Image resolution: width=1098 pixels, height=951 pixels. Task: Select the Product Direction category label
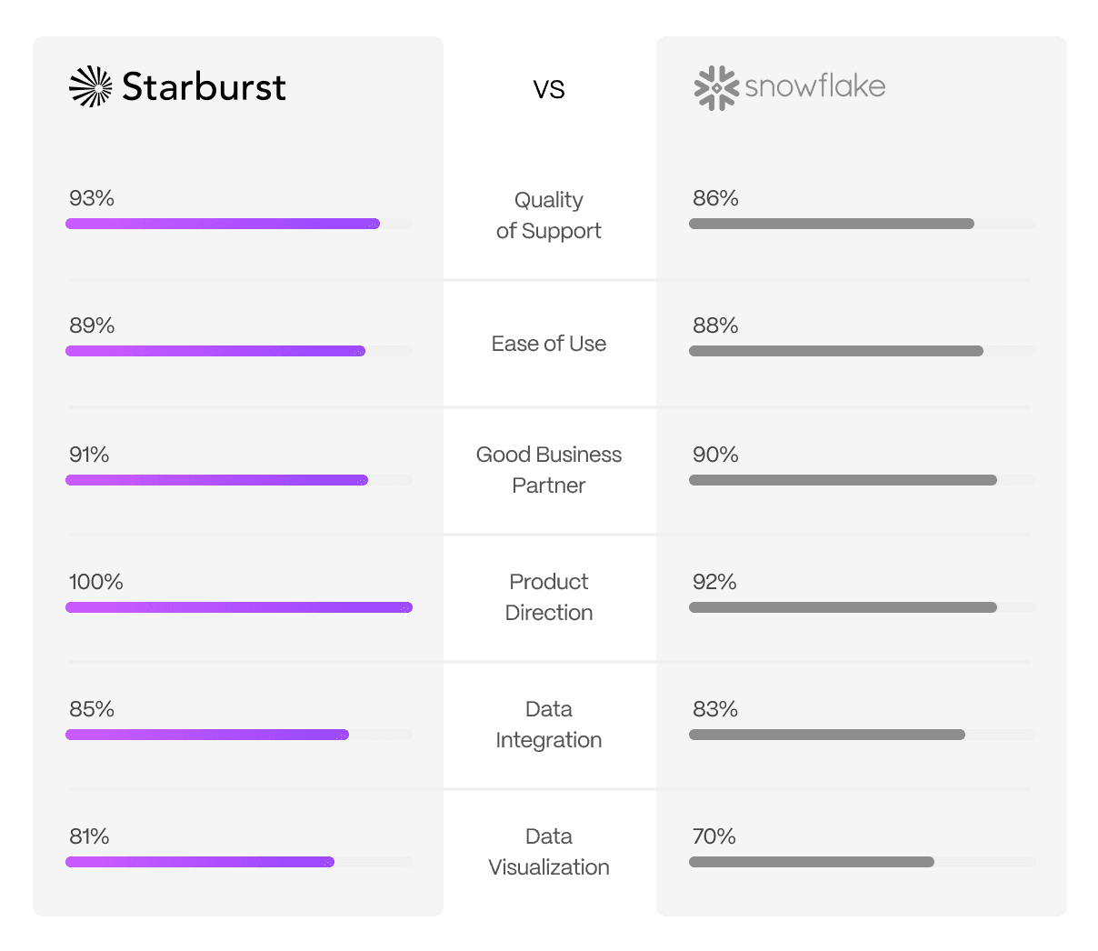[549, 597]
